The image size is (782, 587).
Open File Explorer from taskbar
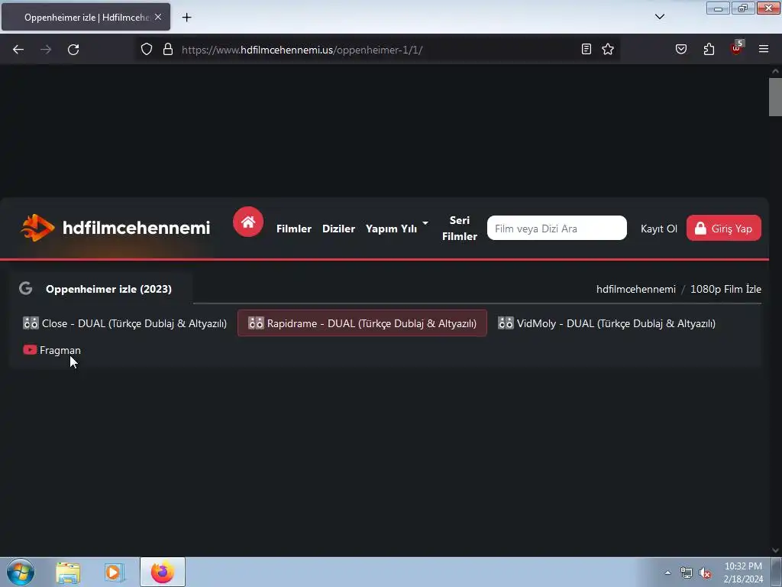[68, 572]
